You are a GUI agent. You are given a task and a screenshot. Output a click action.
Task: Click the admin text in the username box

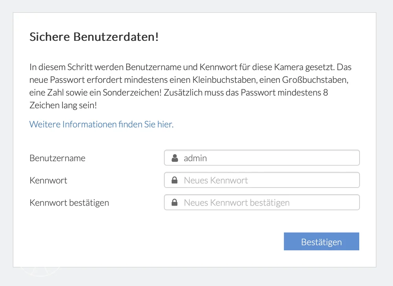pos(195,158)
